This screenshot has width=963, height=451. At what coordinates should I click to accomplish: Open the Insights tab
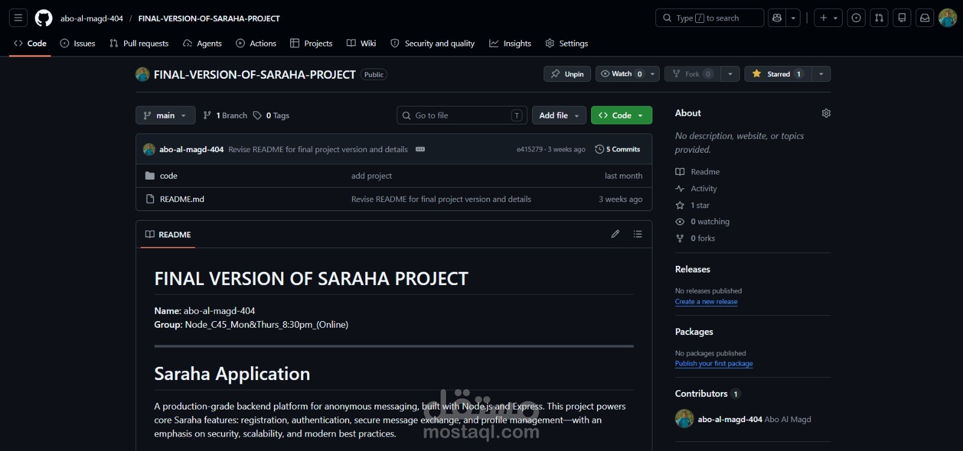[x=510, y=43]
